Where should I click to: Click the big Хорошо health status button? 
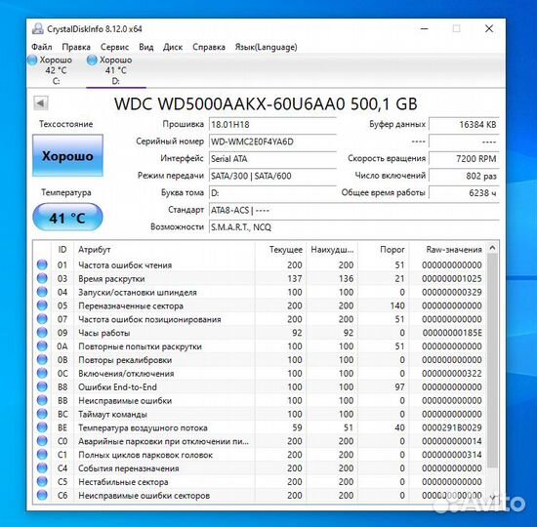(67, 155)
